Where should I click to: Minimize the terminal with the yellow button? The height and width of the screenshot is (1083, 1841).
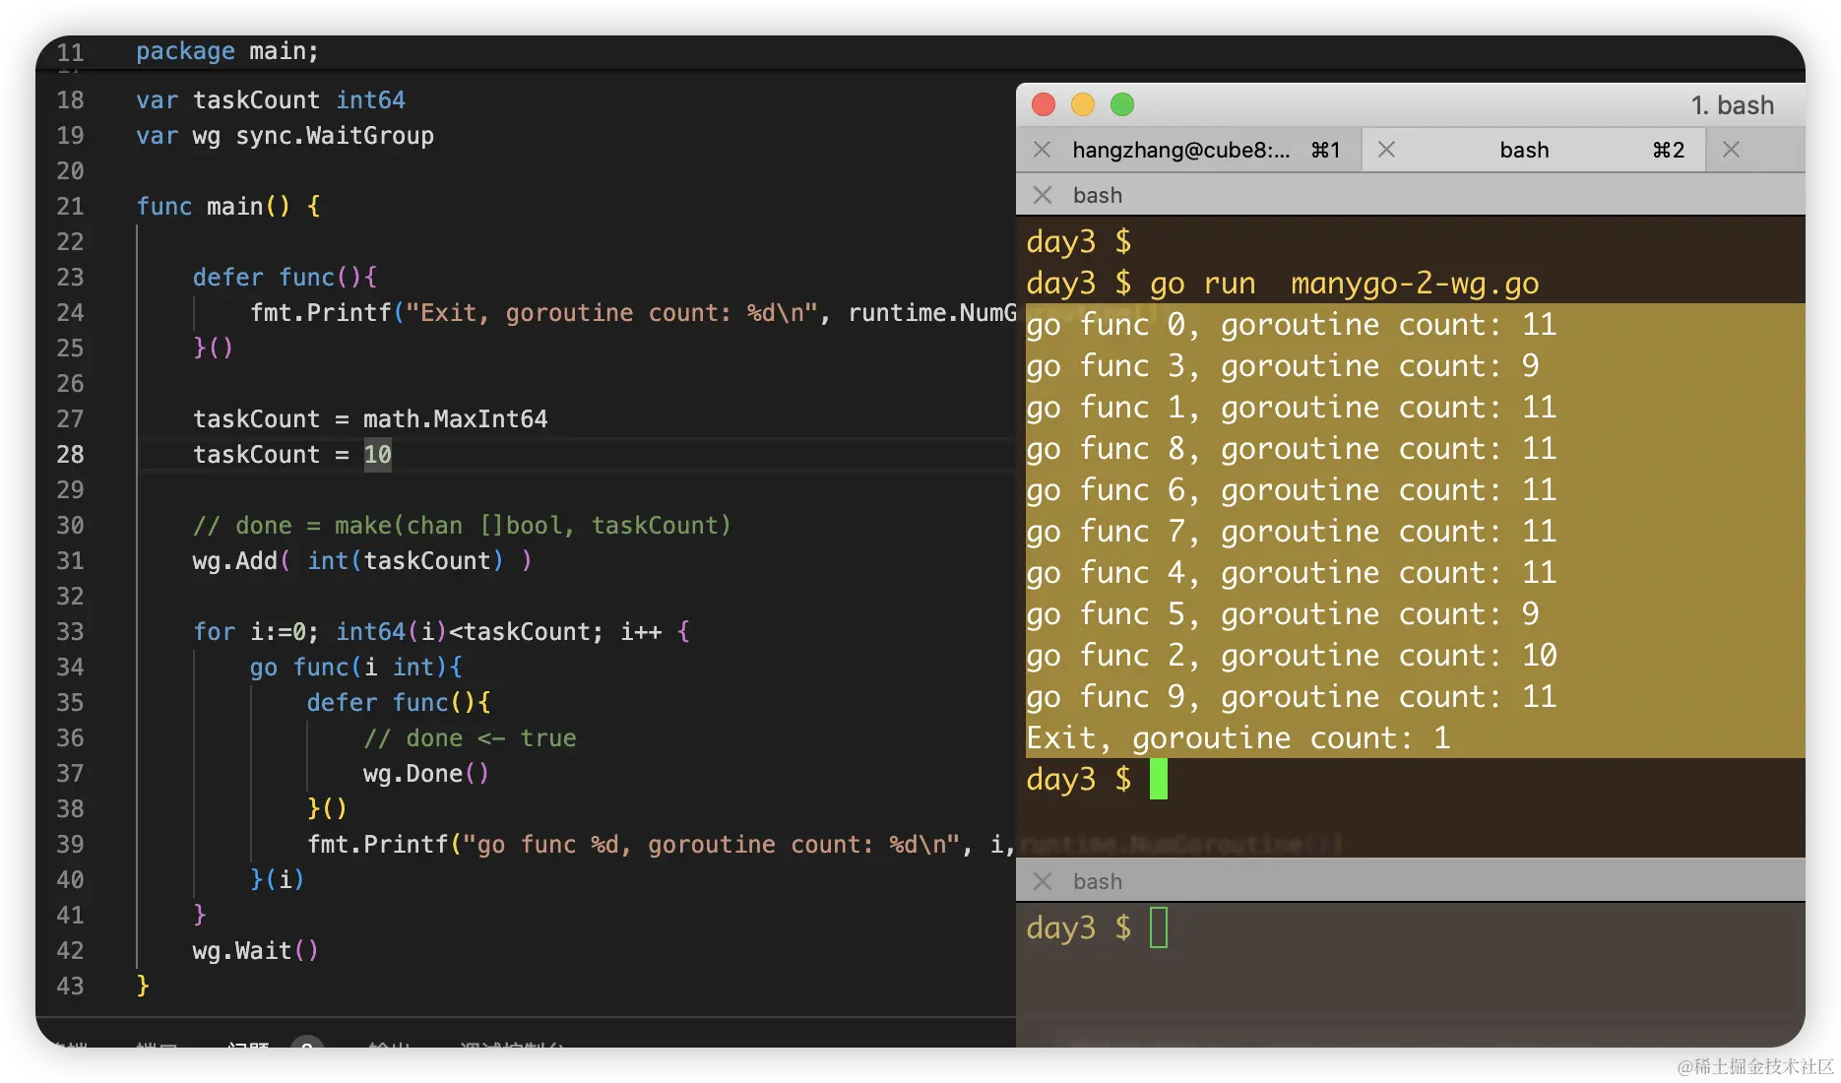tap(1083, 104)
